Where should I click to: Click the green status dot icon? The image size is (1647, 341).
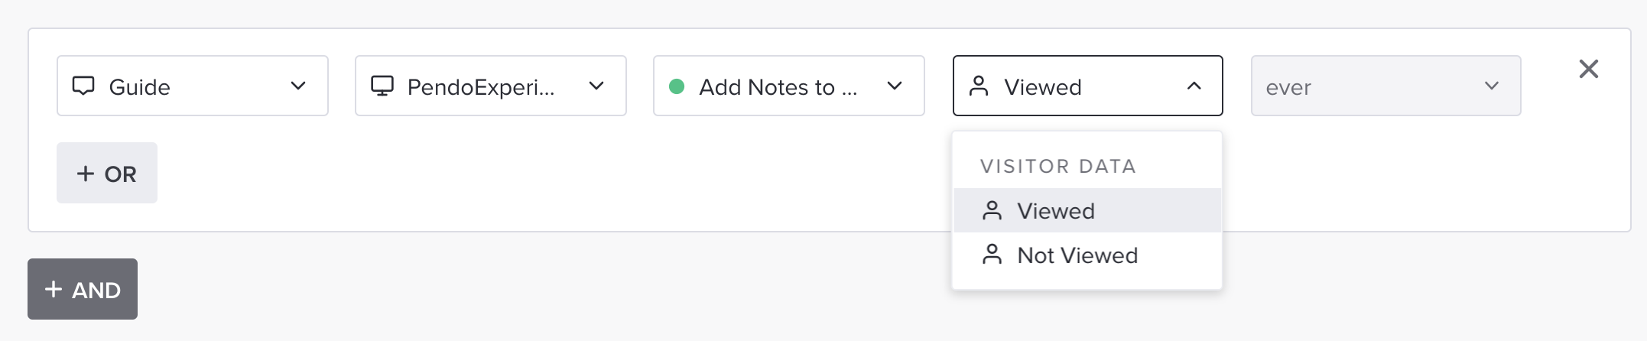(677, 86)
